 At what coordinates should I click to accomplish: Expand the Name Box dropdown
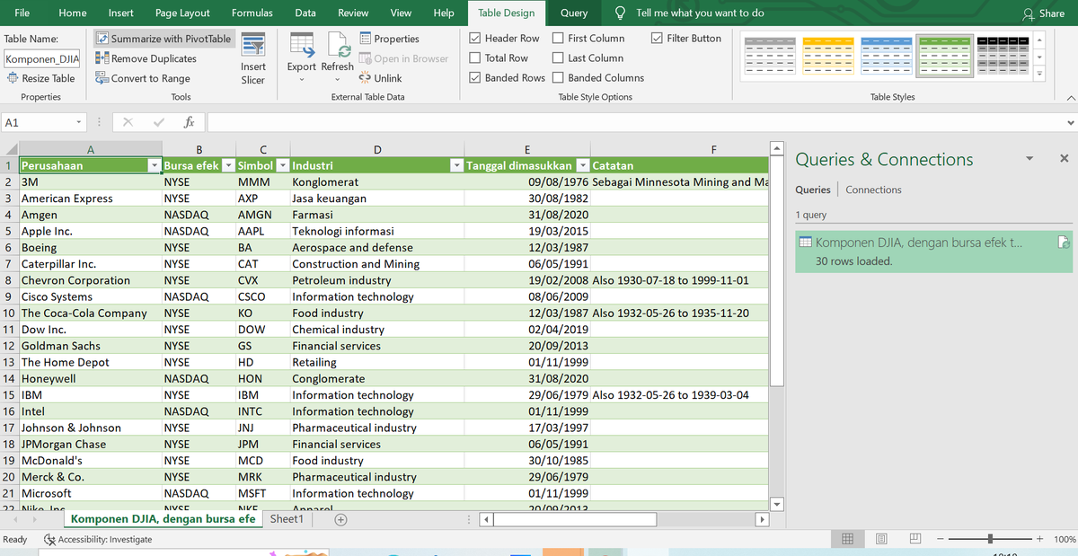[79, 122]
